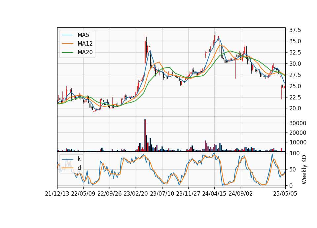Click the 20.0 price axis value
Screen dimensions: 317x228
[295, 109]
